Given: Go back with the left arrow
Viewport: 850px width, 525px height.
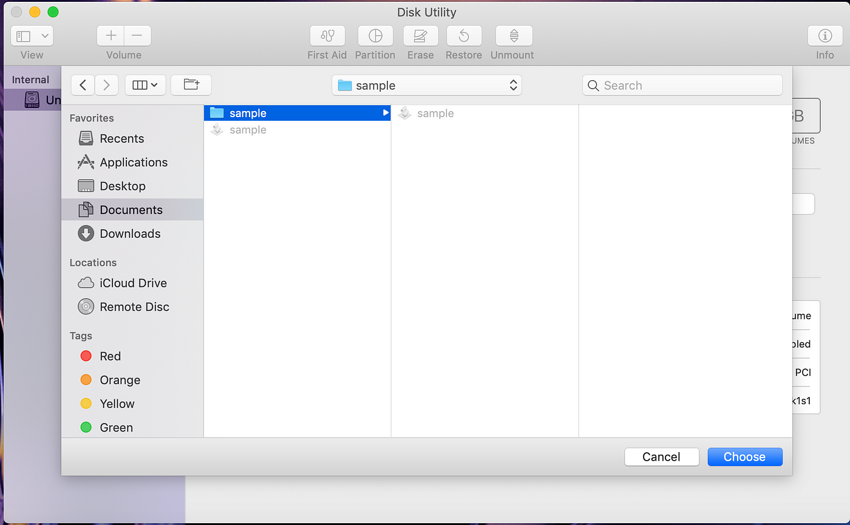Looking at the screenshot, I should pyautogui.click(x=83, y=85).
